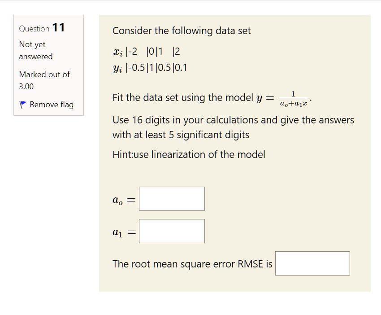The height and width of the screenshot is (315, 381).
Task: Click the 'root mean square error RMSE' label
Action: coord(192,264)
